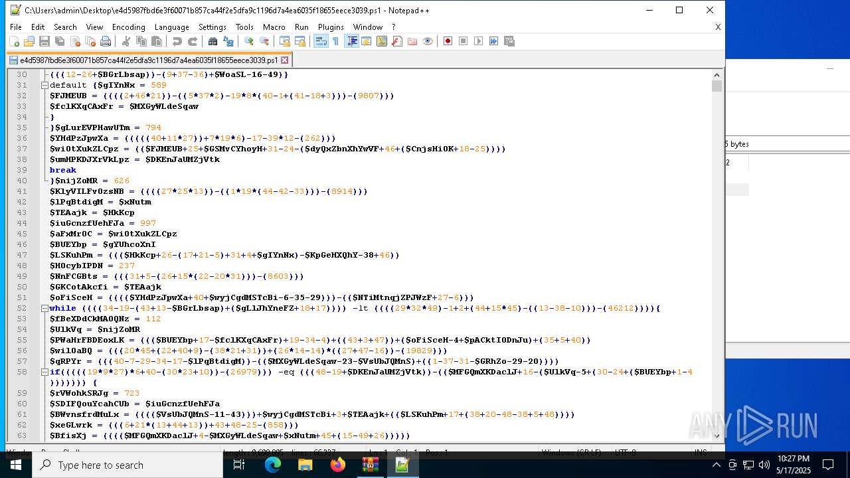Open the Encoding menu
The image size is (850, 478).
coord(128,27)
